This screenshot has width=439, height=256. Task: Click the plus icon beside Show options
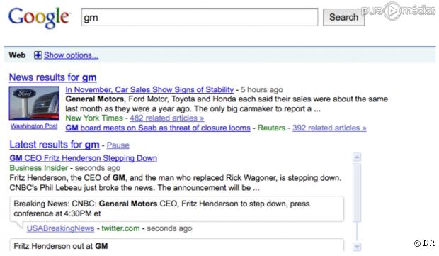coord(38,55)
